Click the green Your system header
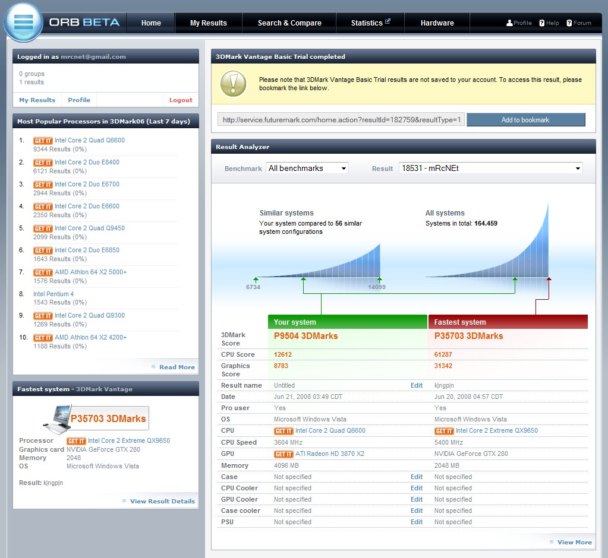Viewport: 608px width, 558px height. tap(348, 322)
